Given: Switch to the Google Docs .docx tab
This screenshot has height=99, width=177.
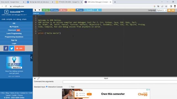Looking at the screenshot, I should coord(40,2).
